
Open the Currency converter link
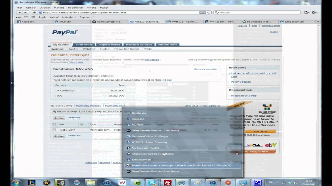tap(206, 69)
